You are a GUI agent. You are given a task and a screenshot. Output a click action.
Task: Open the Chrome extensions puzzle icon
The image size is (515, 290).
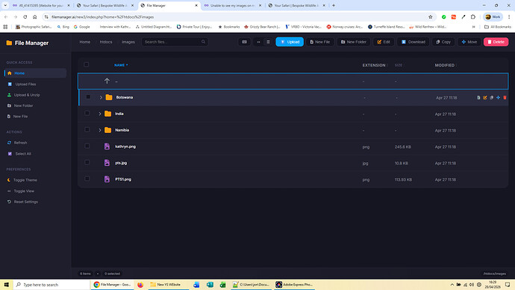click(x=473, y=16)
